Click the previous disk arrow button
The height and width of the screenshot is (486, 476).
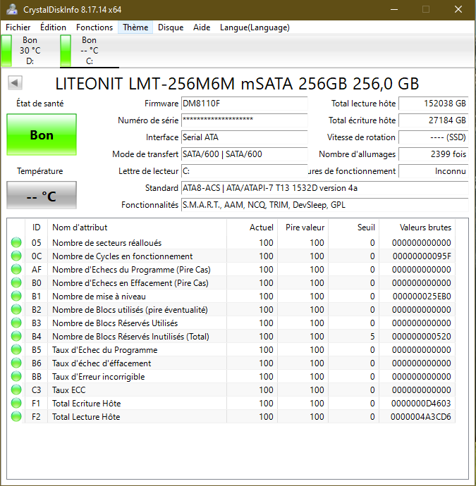tap(15, 84)
